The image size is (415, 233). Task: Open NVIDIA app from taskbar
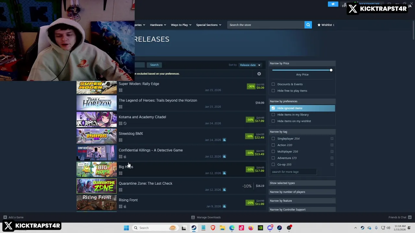(260, 228)
